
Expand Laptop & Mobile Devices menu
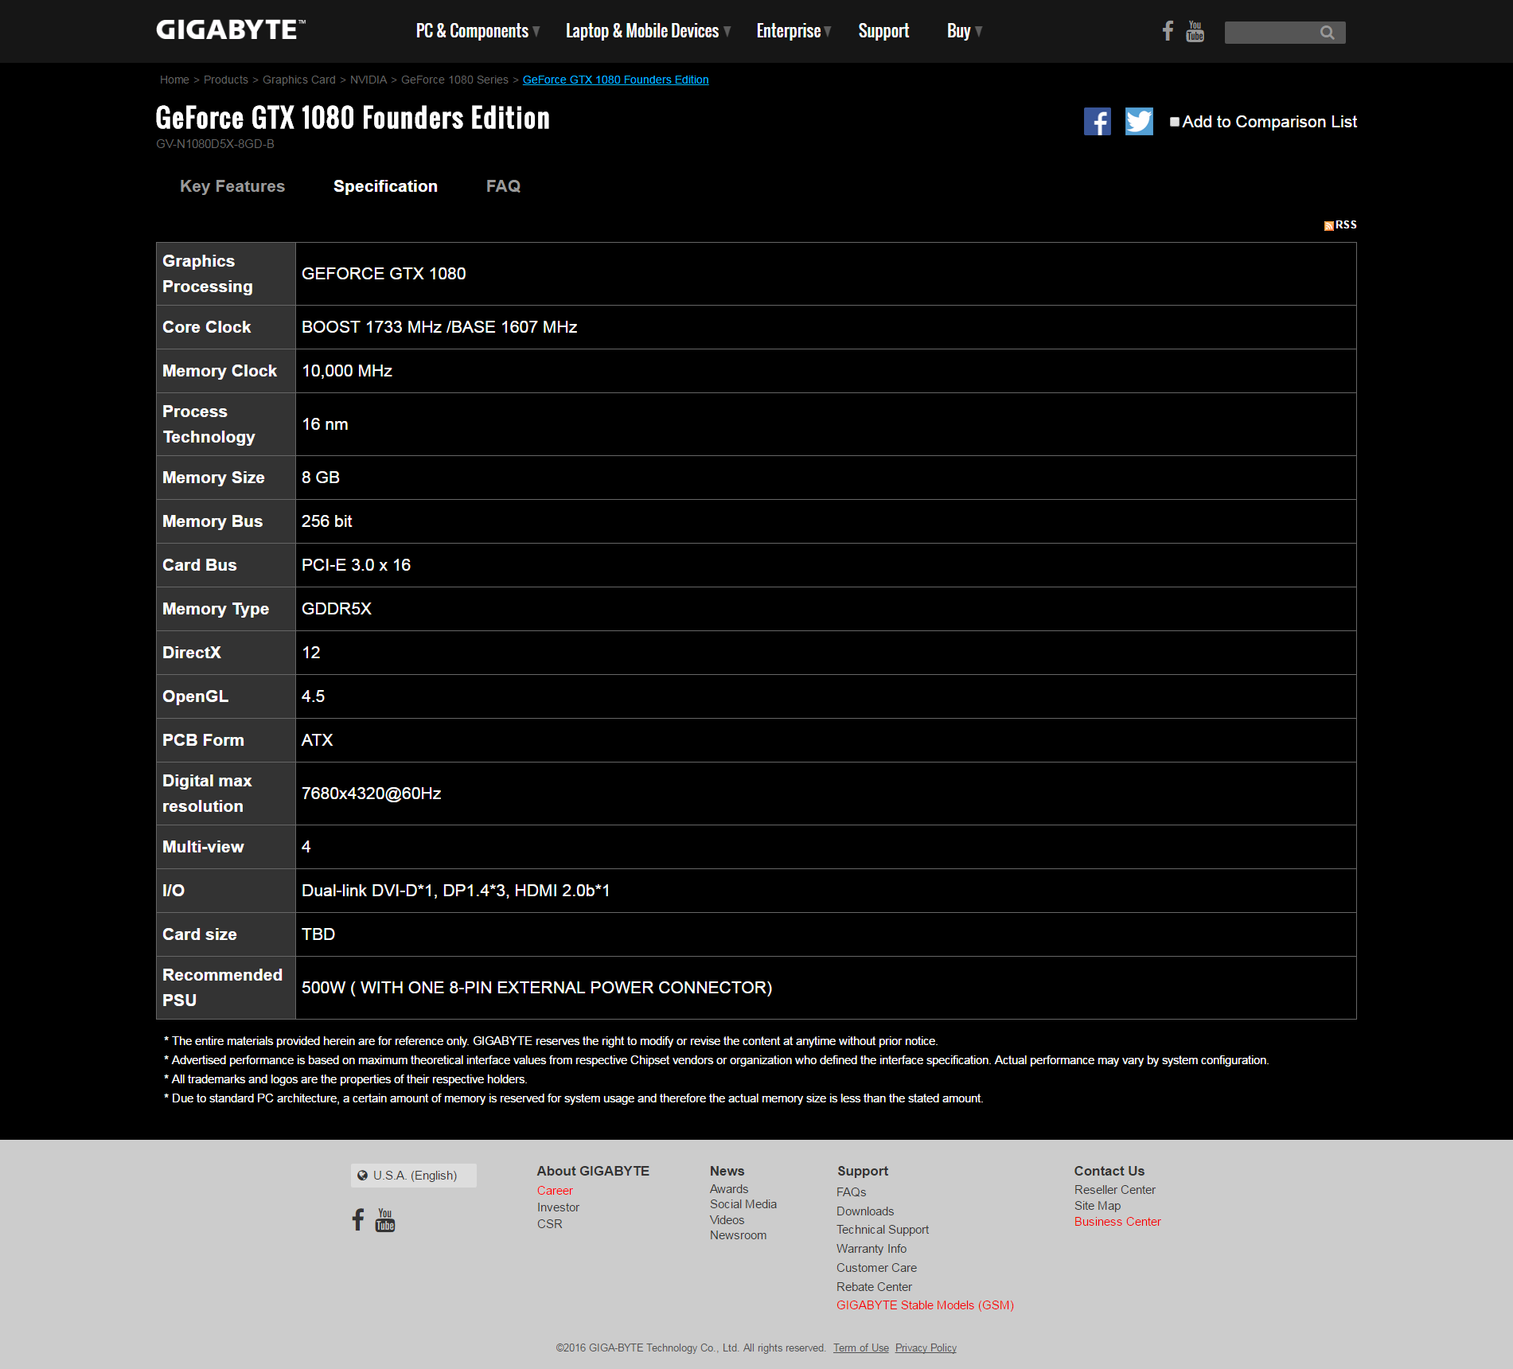click(x=647, y=31)
